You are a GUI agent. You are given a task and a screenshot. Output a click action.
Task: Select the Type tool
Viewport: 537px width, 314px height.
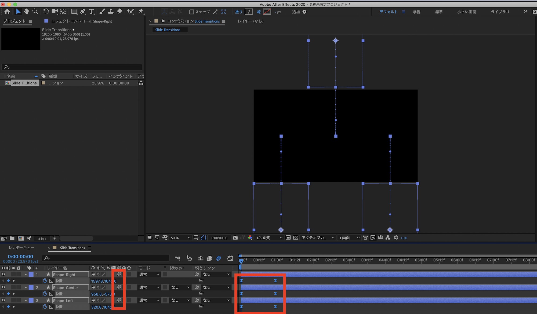[x=91, y=11]
